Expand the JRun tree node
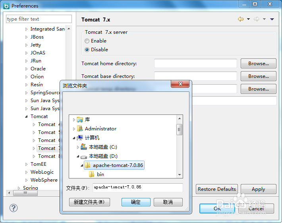The width and height of the screenshot is (282, 223). click(x=26, y=61)
